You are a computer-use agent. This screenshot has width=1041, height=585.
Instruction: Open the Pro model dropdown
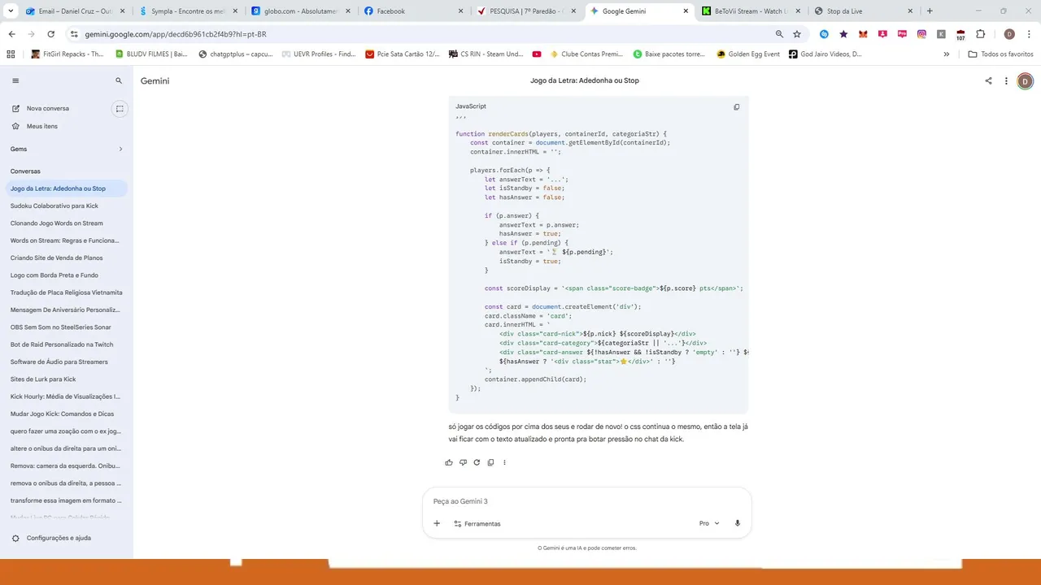(x=709, y=523)
